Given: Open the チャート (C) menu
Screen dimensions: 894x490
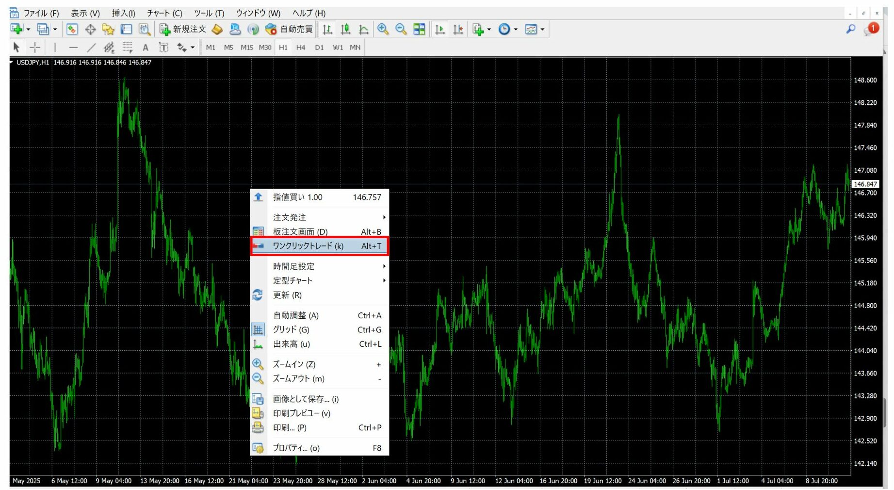Looking at the screenshot, I should point(164,13).
